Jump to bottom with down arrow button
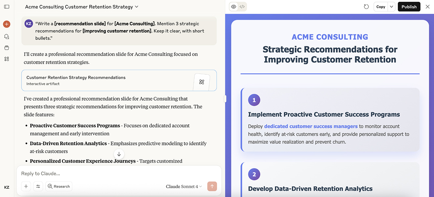This screenshot has width=434, height=197. [119, 154]
